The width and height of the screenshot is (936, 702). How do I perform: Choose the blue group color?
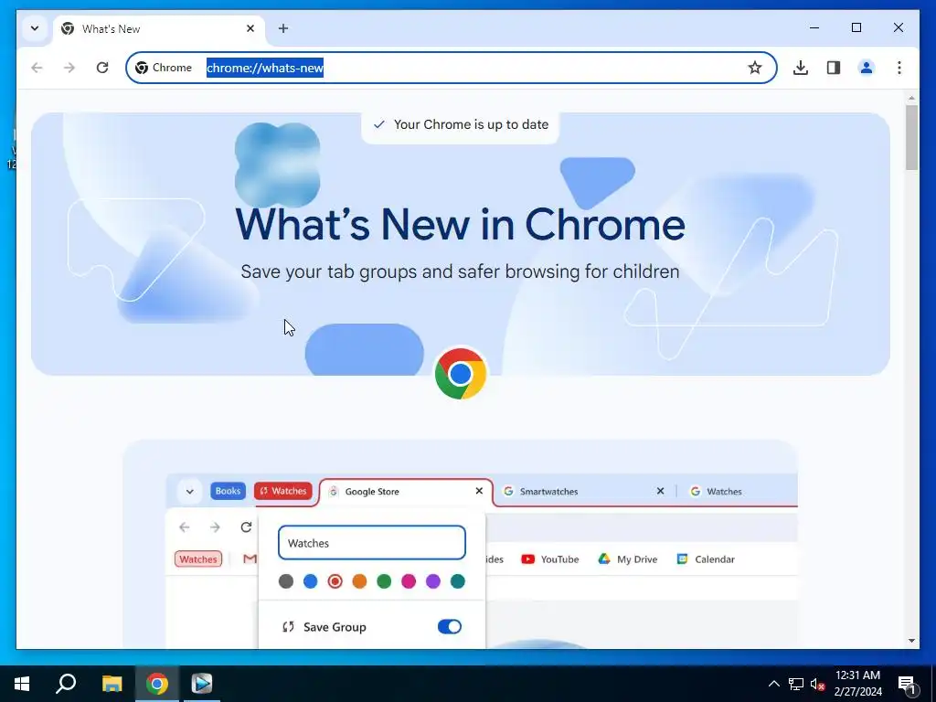311,581
